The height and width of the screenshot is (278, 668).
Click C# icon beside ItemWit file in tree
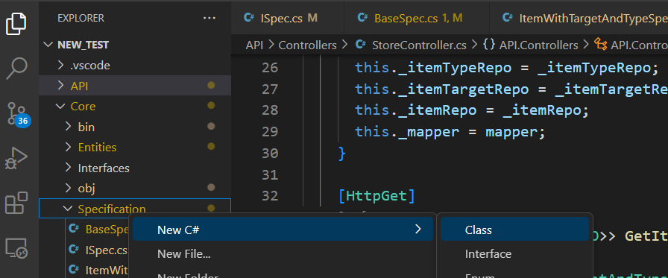pyautogui.click(x=74, y=270)
